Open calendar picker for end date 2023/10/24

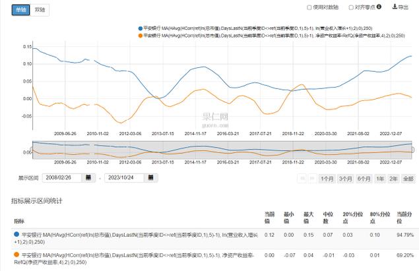152,178
